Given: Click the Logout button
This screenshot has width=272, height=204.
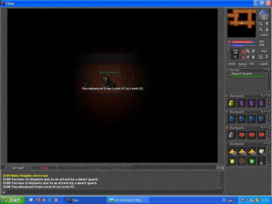Looking at the screenshot, I should coord(264,64).
